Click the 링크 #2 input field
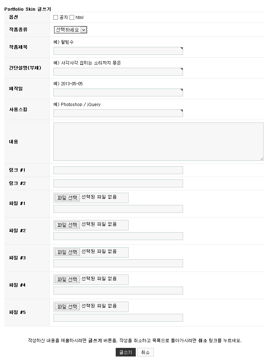 [x=118, y=183]
